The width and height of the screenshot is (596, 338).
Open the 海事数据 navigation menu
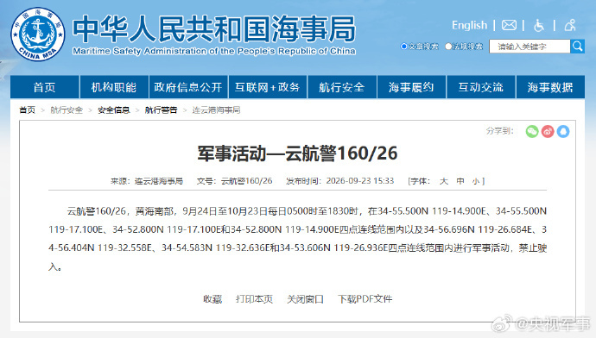[550, 87]
